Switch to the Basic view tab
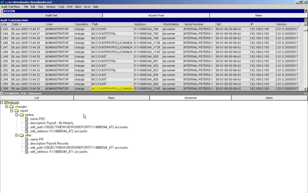This screenshot has width=308, height=193. (x=111, y=98)
